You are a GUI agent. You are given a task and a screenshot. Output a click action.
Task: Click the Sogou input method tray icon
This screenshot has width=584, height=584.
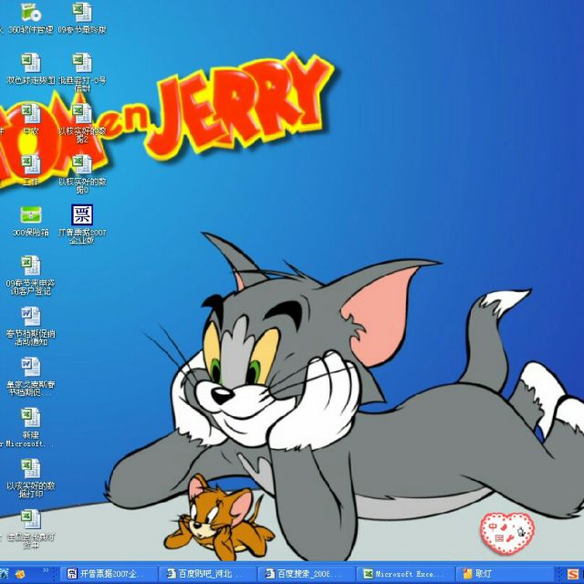[x=573, y=574]
